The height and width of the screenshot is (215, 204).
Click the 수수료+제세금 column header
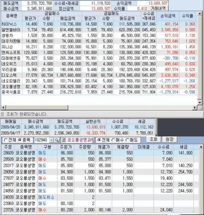149,16
